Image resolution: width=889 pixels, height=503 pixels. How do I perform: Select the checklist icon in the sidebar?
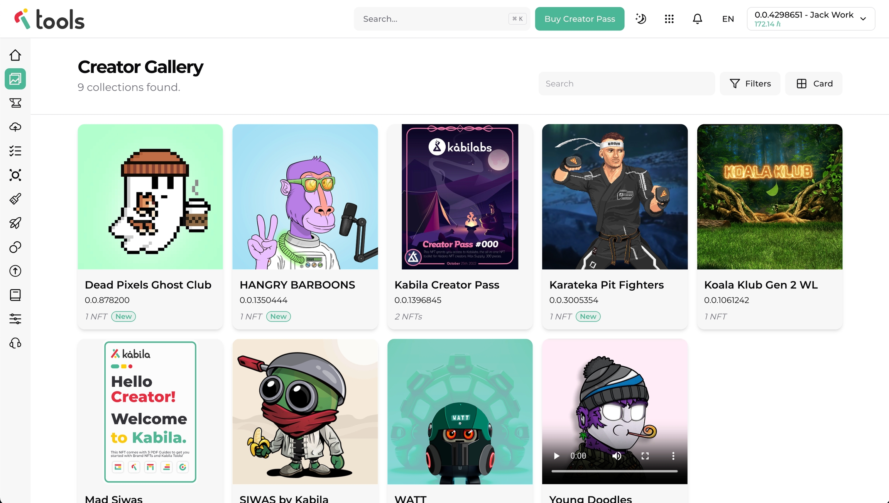(x=15, y=151)
